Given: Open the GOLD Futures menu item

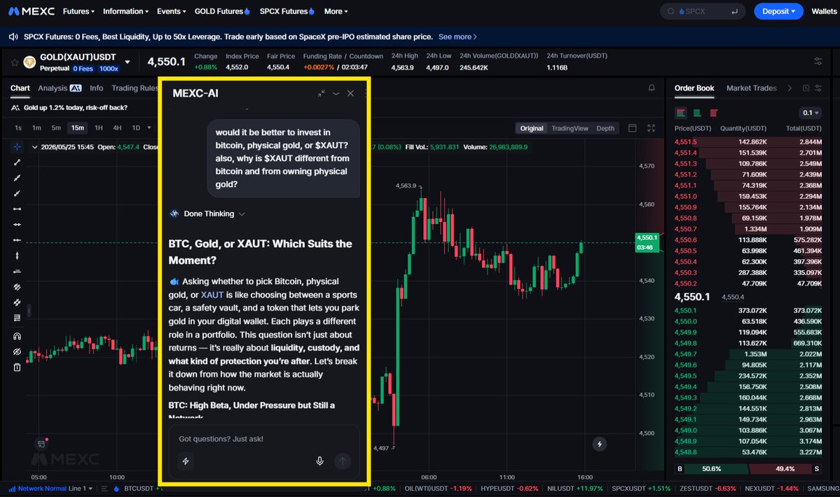Looking at the screenshot, I should point(222,11).
